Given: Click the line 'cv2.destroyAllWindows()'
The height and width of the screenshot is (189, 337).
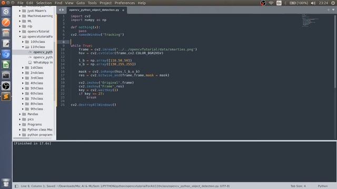Looking at the screenshot, I should [94, 105].
